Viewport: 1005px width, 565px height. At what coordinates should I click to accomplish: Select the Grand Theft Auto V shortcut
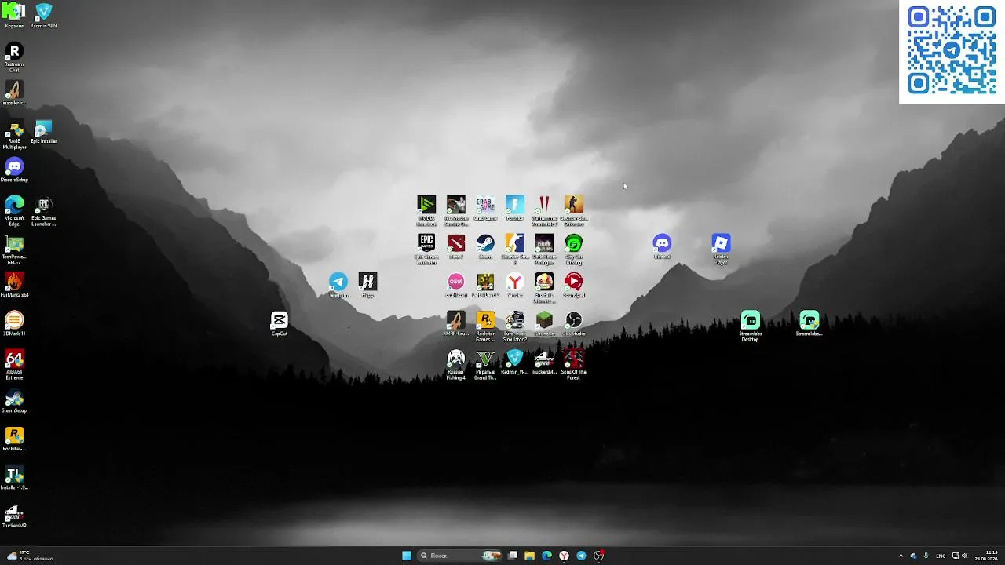[x=485, y=365]
